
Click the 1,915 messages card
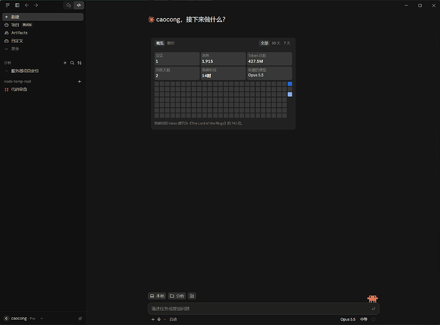(x=223, y=58)
